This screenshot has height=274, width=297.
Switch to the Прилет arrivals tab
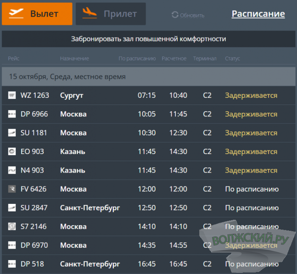click(110, 14)
